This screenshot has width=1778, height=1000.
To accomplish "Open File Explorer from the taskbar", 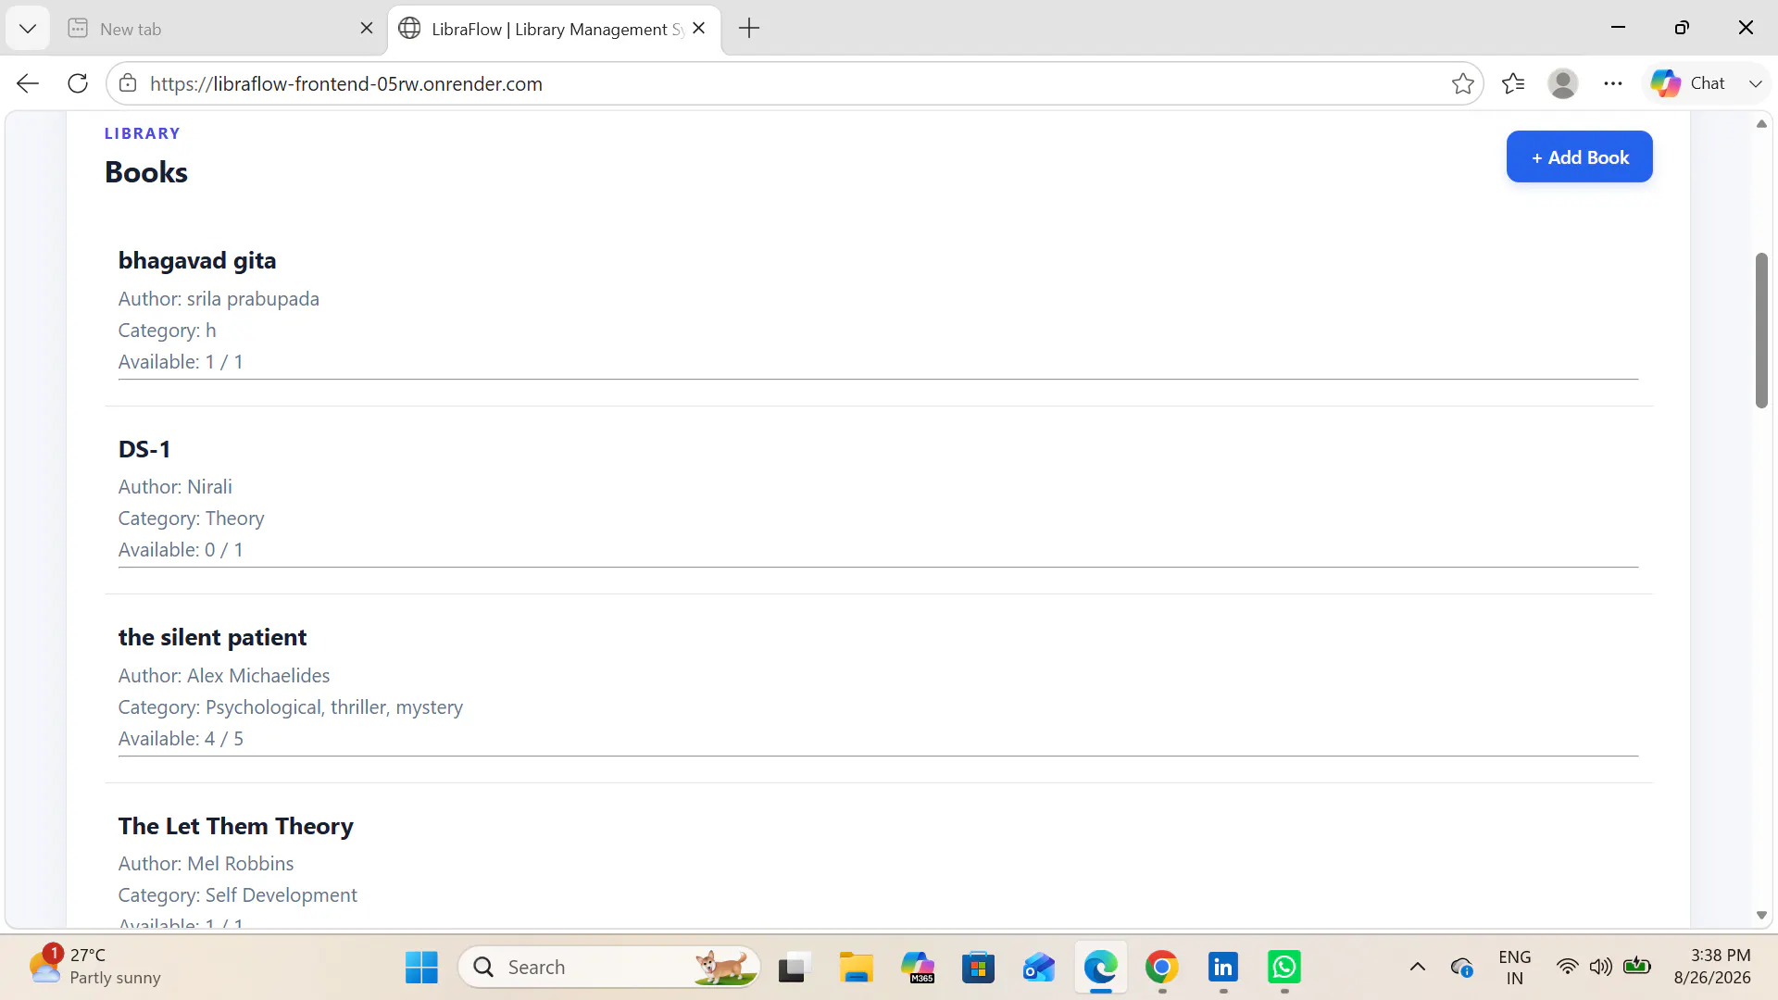I will pyautogui.click(x=856, y=968).
